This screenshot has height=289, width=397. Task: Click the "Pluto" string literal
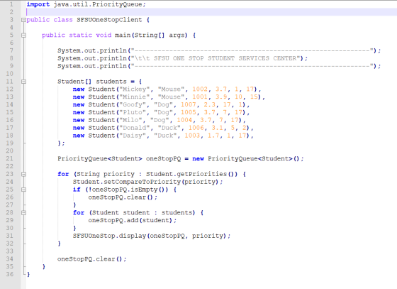tap(133, 112)
